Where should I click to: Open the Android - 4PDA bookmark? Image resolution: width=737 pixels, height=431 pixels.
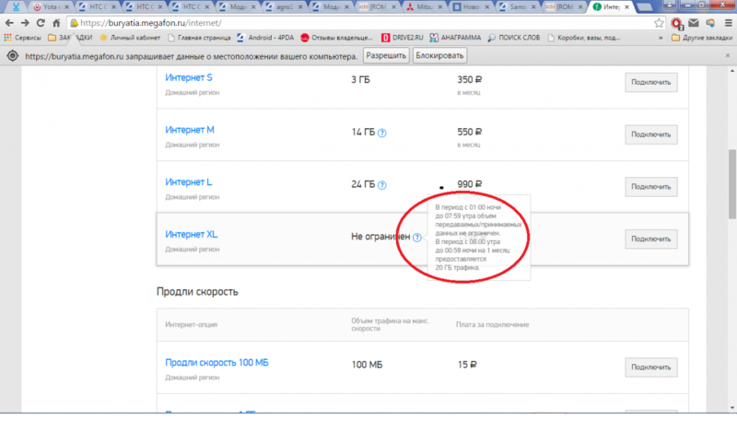point(265,38)
